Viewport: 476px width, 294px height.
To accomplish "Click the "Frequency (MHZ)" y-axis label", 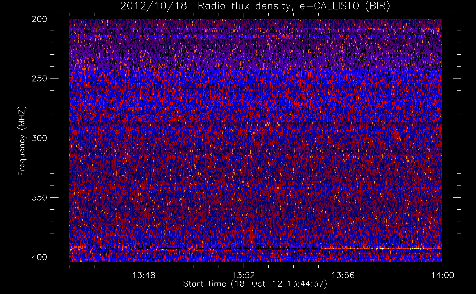I will 22,141.
